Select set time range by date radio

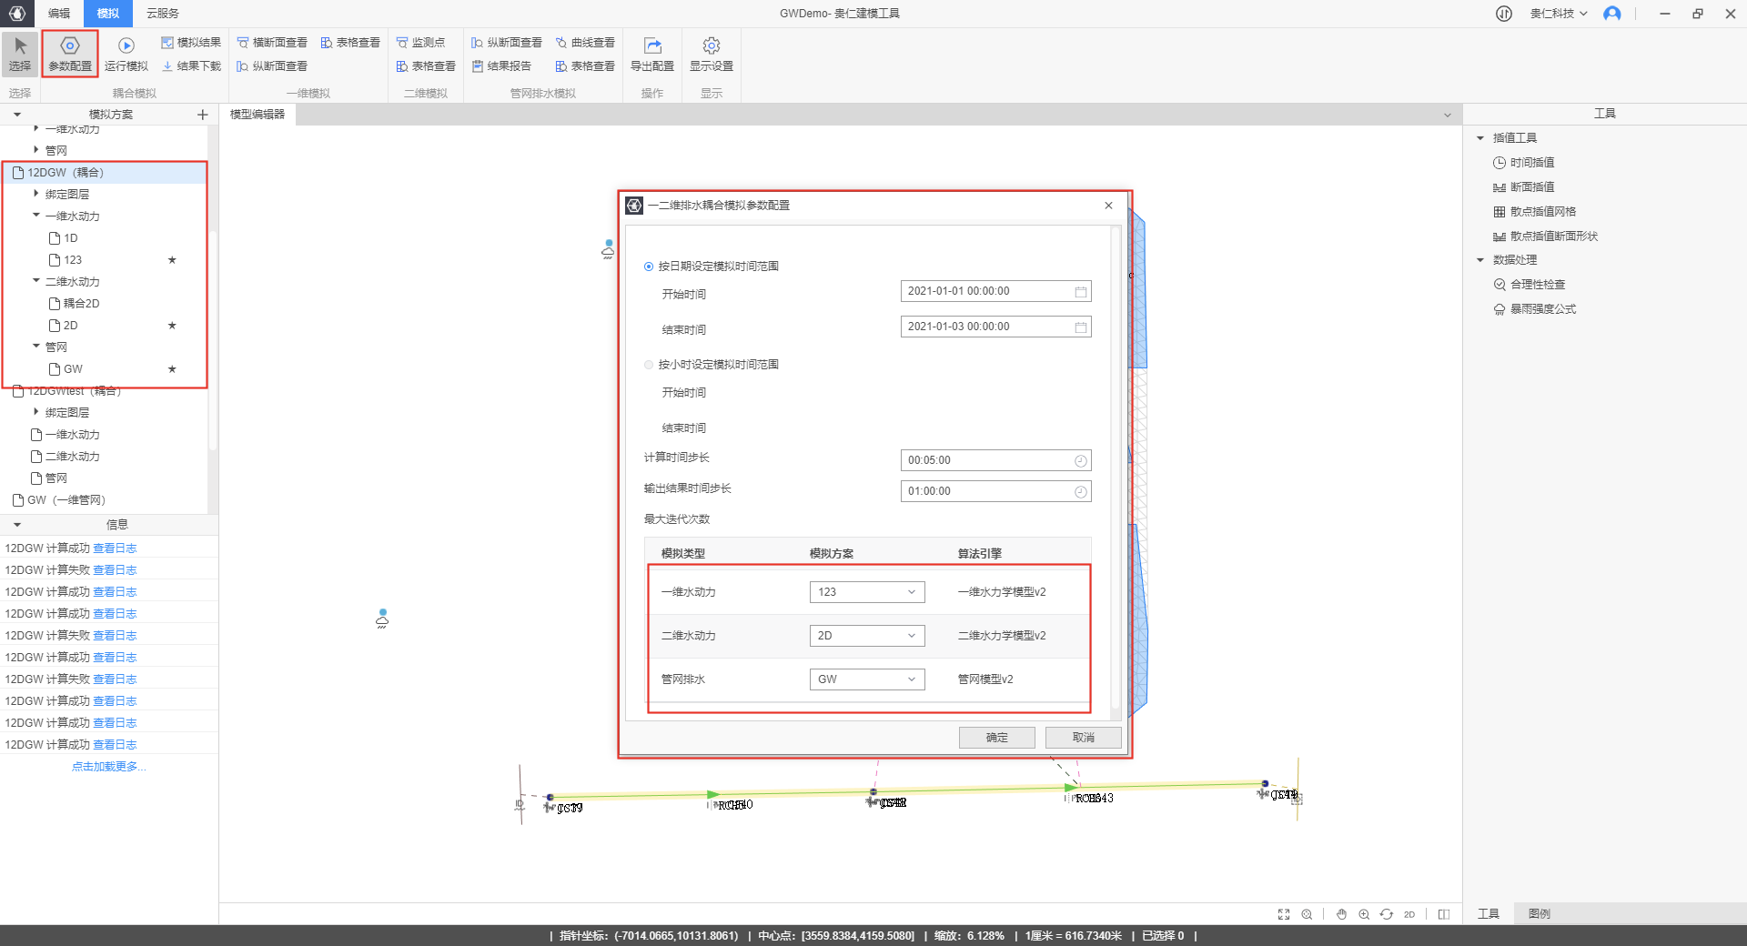[x=649, y=267]
